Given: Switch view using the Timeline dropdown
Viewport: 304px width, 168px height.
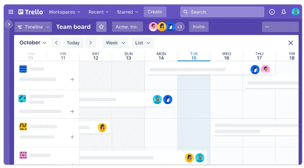Looking at the screenshot, I should pos(33,27).
